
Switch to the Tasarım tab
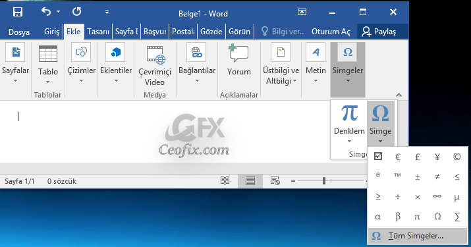[98, 32]
